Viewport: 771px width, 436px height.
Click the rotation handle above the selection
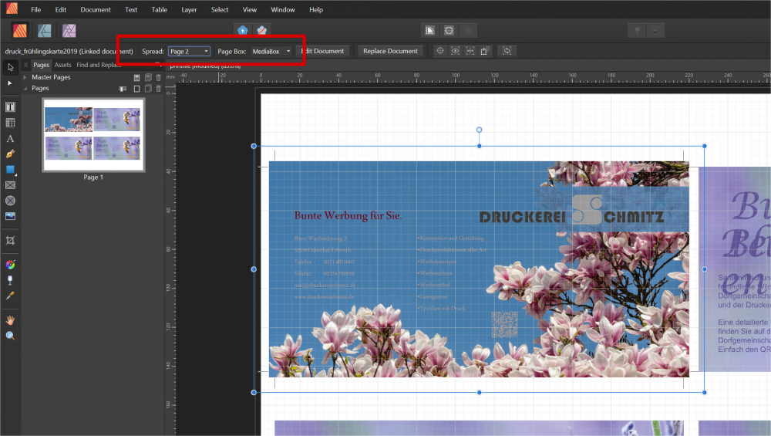coord(479,130)
